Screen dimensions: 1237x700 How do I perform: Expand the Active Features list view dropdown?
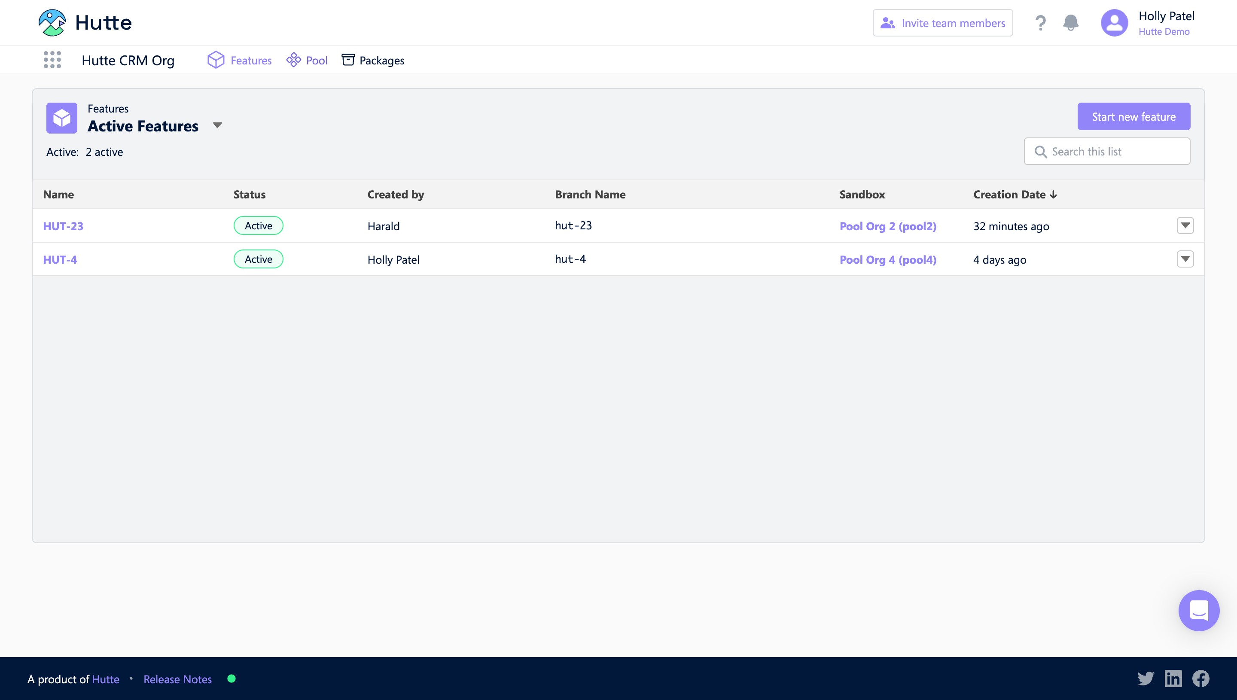tap(217, 125)
